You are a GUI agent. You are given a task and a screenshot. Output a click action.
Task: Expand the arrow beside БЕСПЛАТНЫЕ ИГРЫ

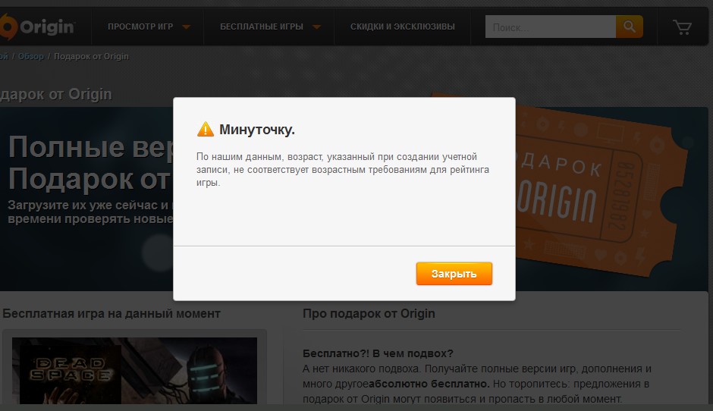pos(316,27)
